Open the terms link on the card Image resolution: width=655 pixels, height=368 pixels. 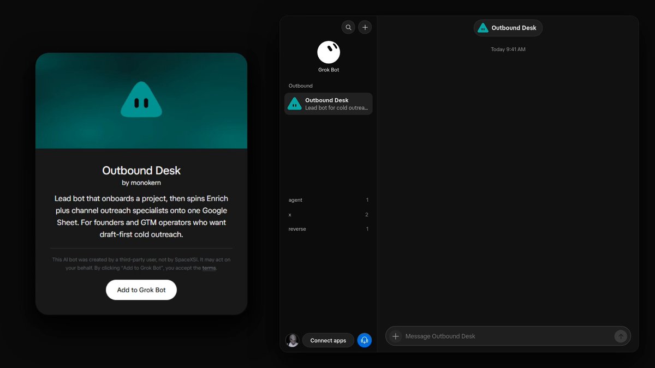click(209, 268)
